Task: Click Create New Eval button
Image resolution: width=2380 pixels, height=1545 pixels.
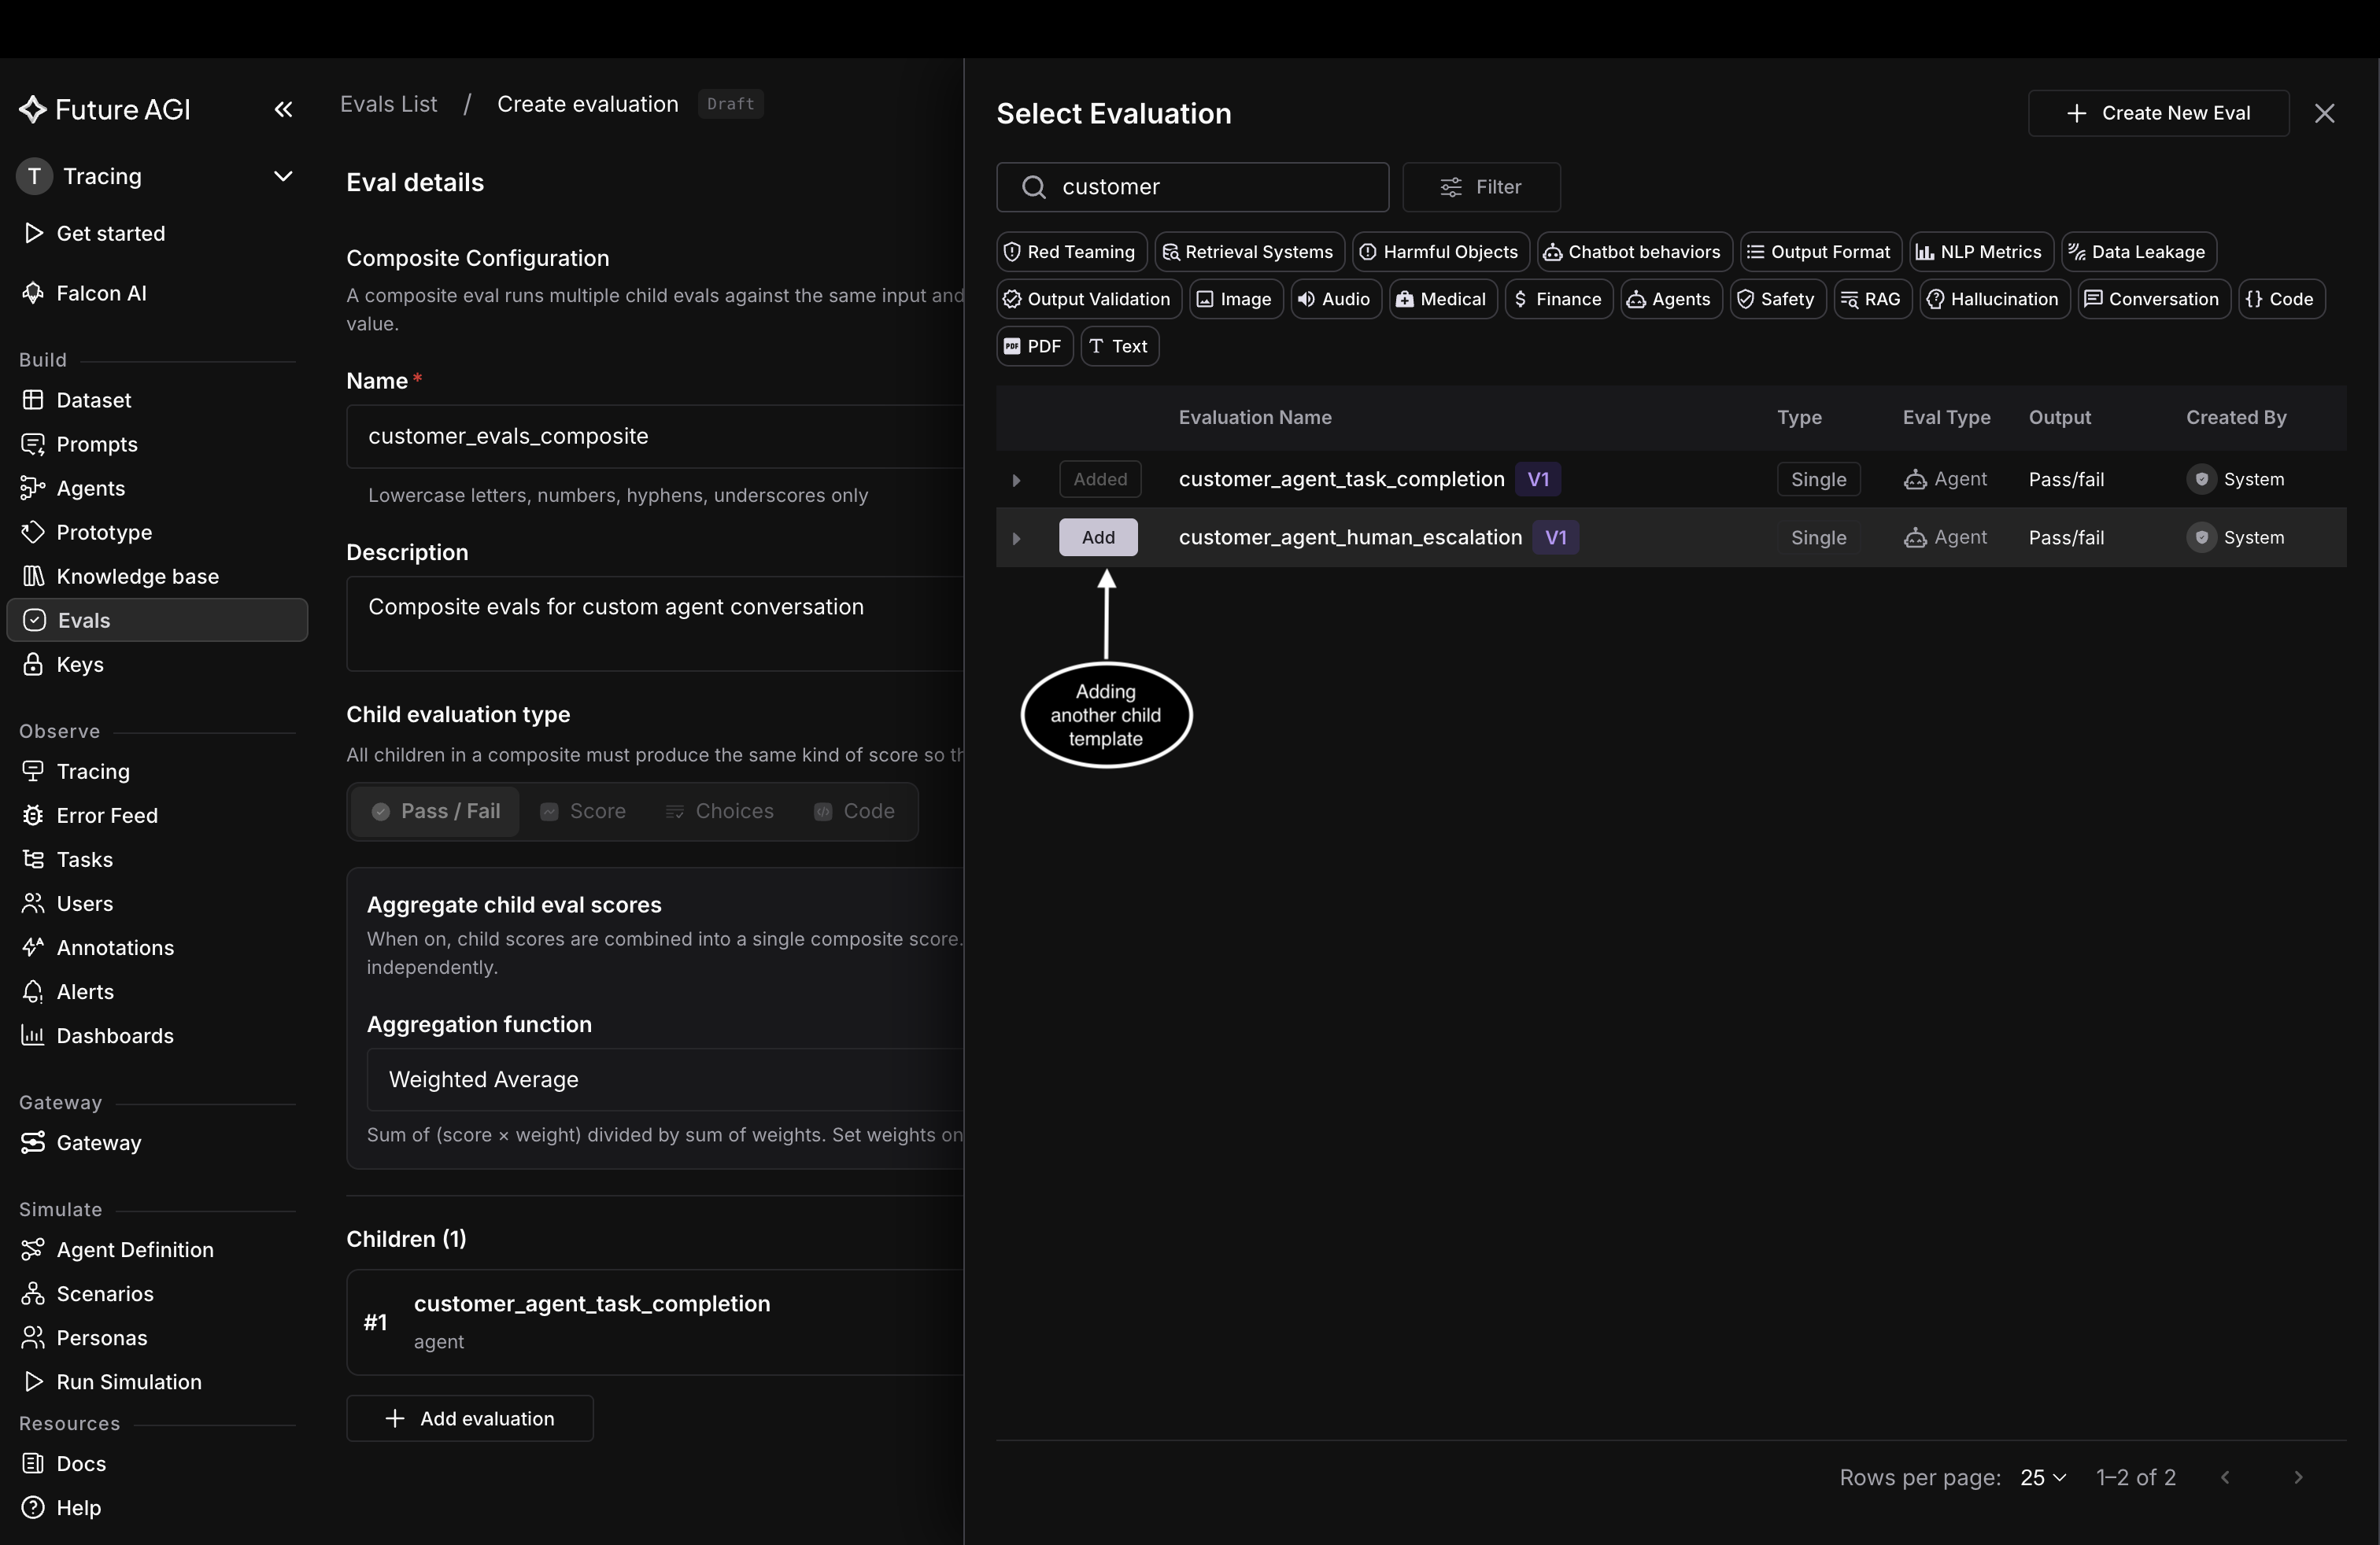Action: pyautogui.click(x=2158, y=113)
